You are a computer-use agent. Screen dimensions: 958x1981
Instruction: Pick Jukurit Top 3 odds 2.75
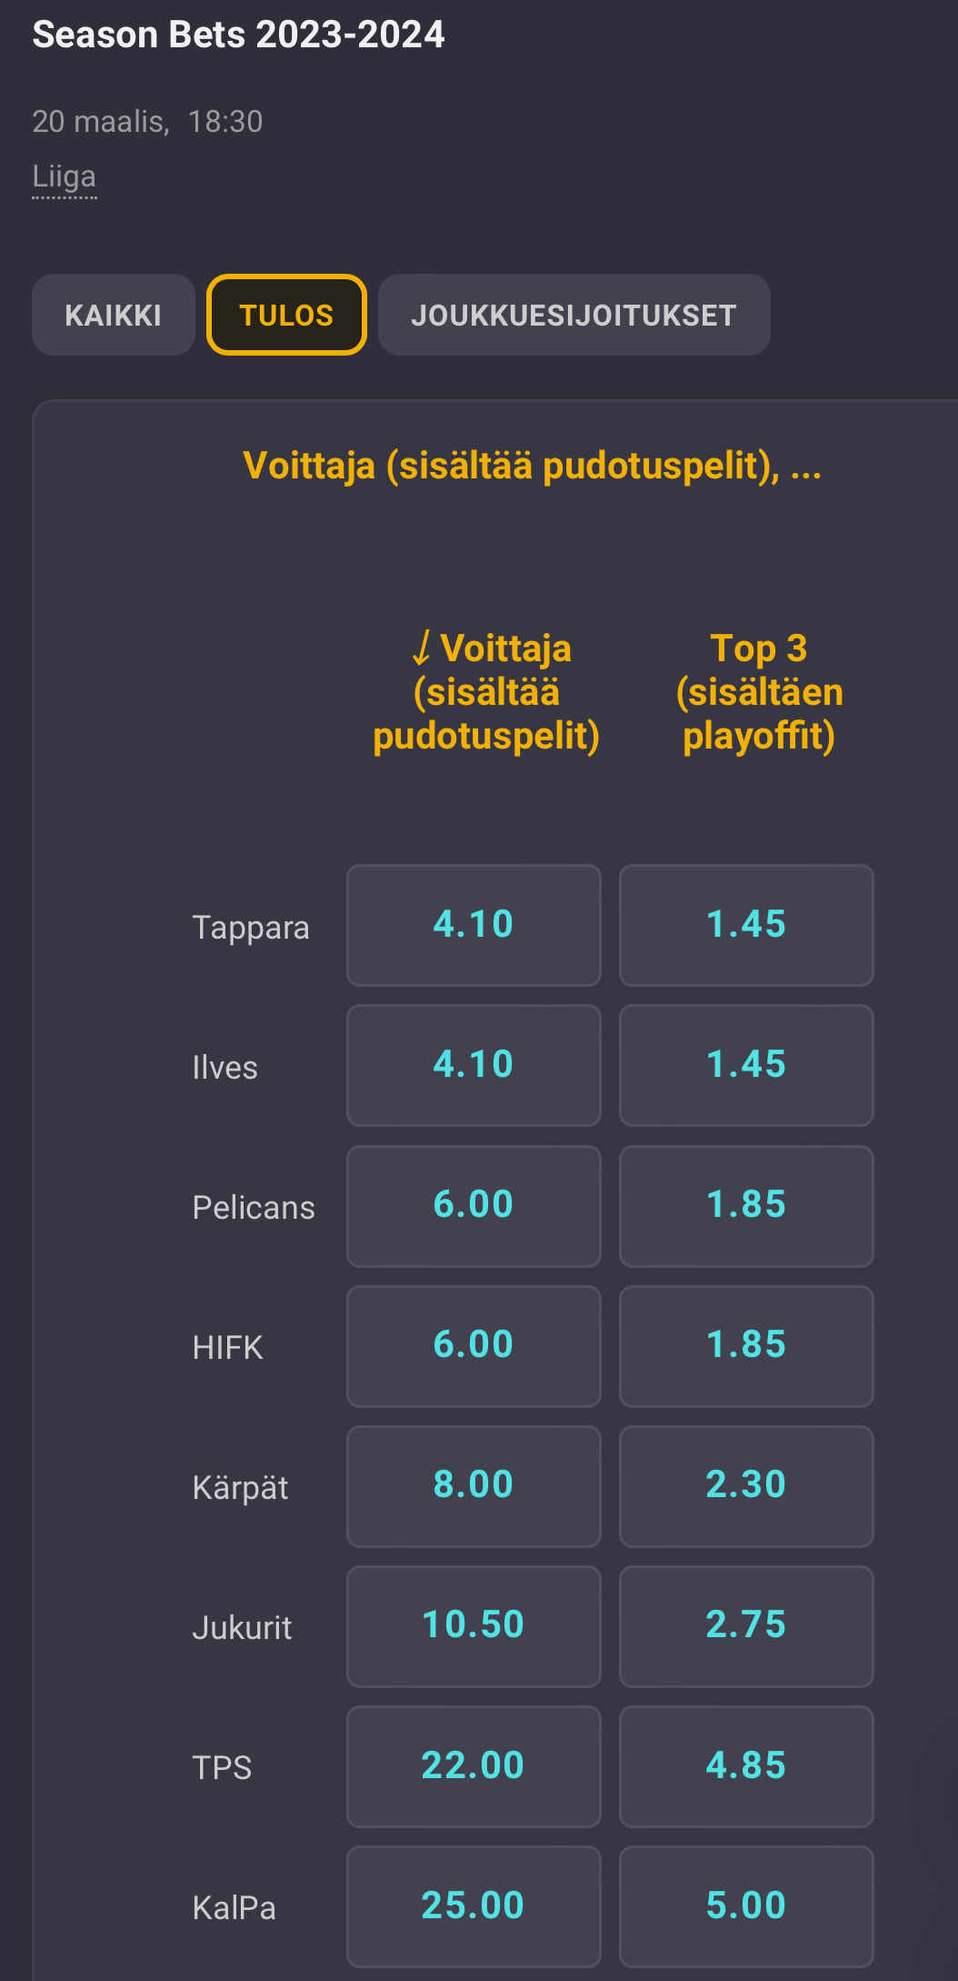point(746,1625)
